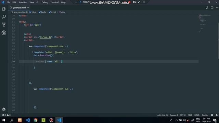219x123 pixels.
Task: Open the Go menu
Action: (x=38, y=2)
